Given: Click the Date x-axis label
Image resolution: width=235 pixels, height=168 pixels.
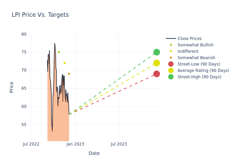Looking at the screenshot, I should pyautogui.click(x=94, y=153).
